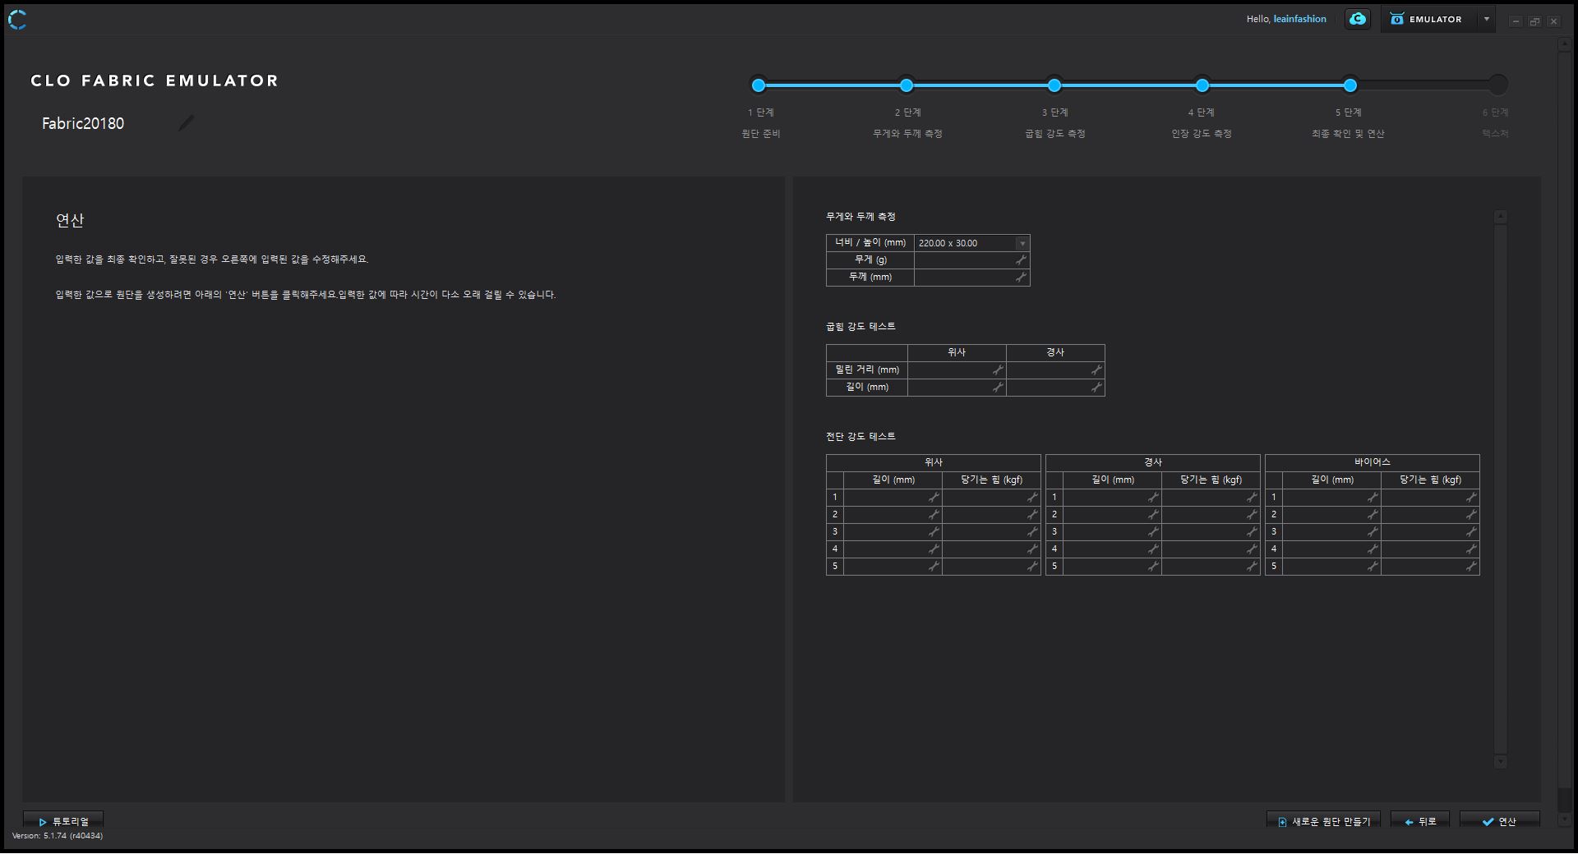Edit the 무게 (g) value wrench icon
Viewport: 1578px width, 854px height.
coord(1021,259)
